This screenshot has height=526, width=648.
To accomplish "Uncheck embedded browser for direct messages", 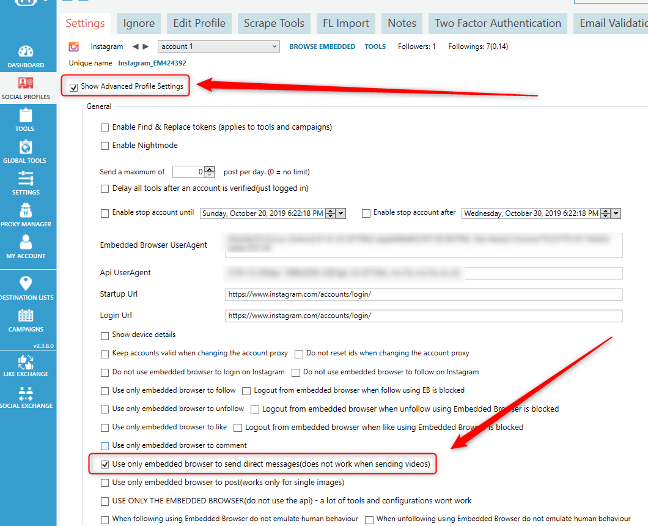I will click(x=105, y=464).
